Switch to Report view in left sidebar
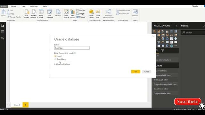Viewport: 205px width, 115px height. pos(3,26)
